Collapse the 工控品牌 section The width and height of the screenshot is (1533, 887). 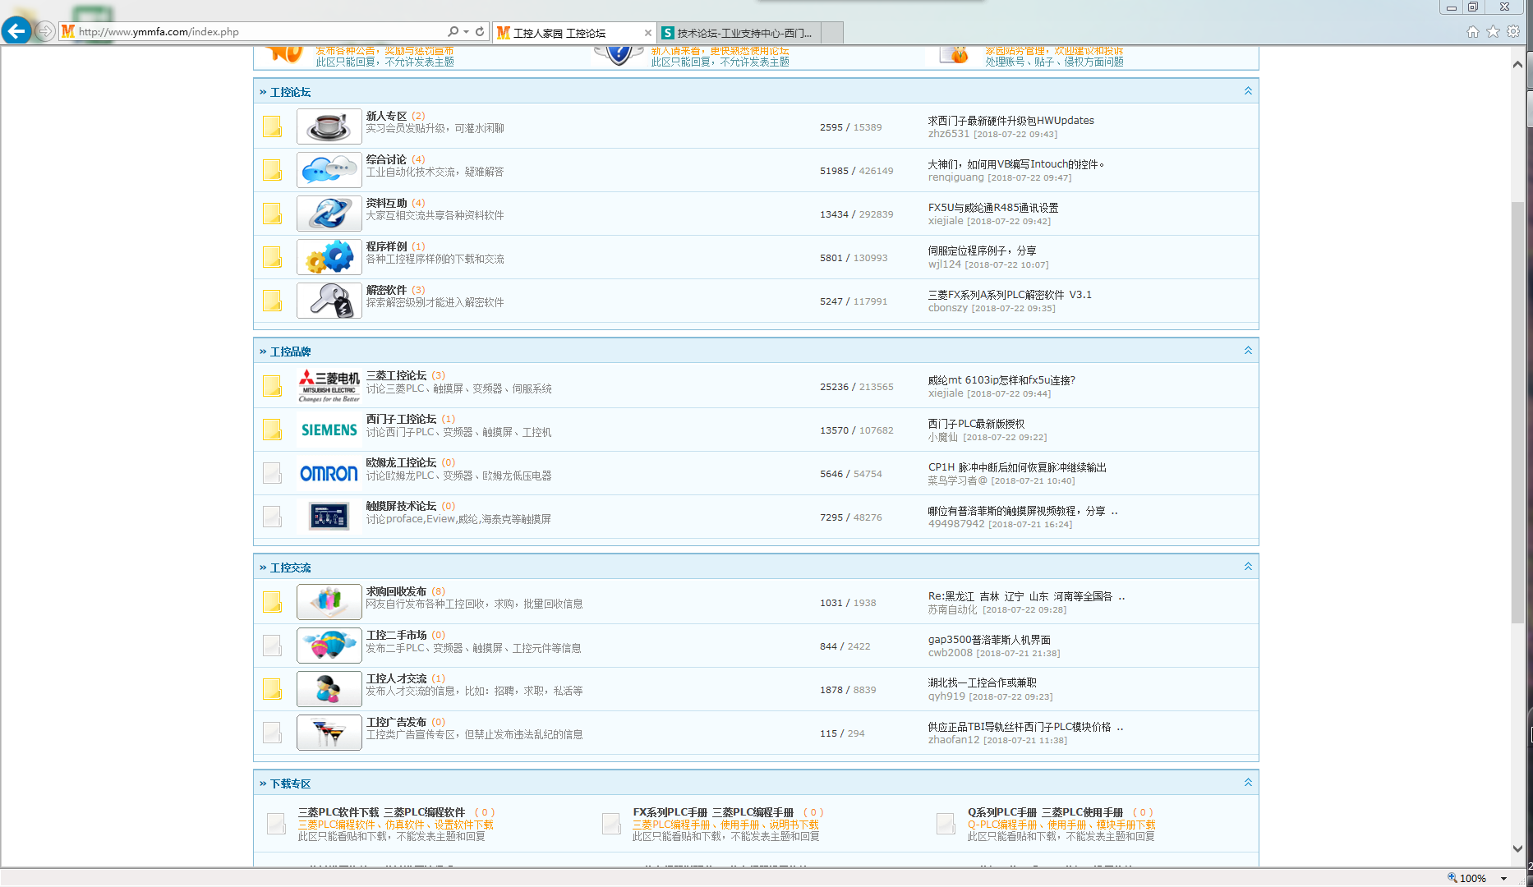click(x=1247, y=351)
